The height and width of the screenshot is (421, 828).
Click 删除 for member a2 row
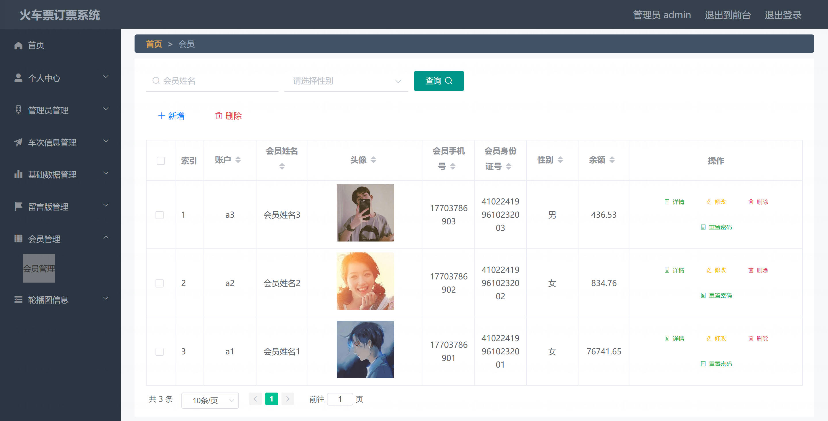coord(758,270)
